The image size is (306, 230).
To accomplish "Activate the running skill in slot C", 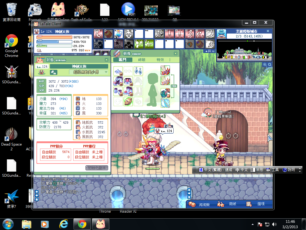I will click(190, 34).
